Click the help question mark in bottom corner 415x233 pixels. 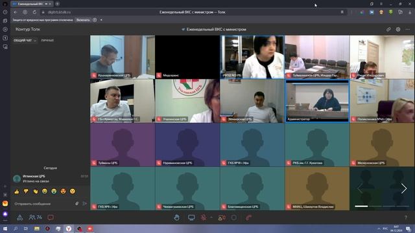[x=406, y=217]
